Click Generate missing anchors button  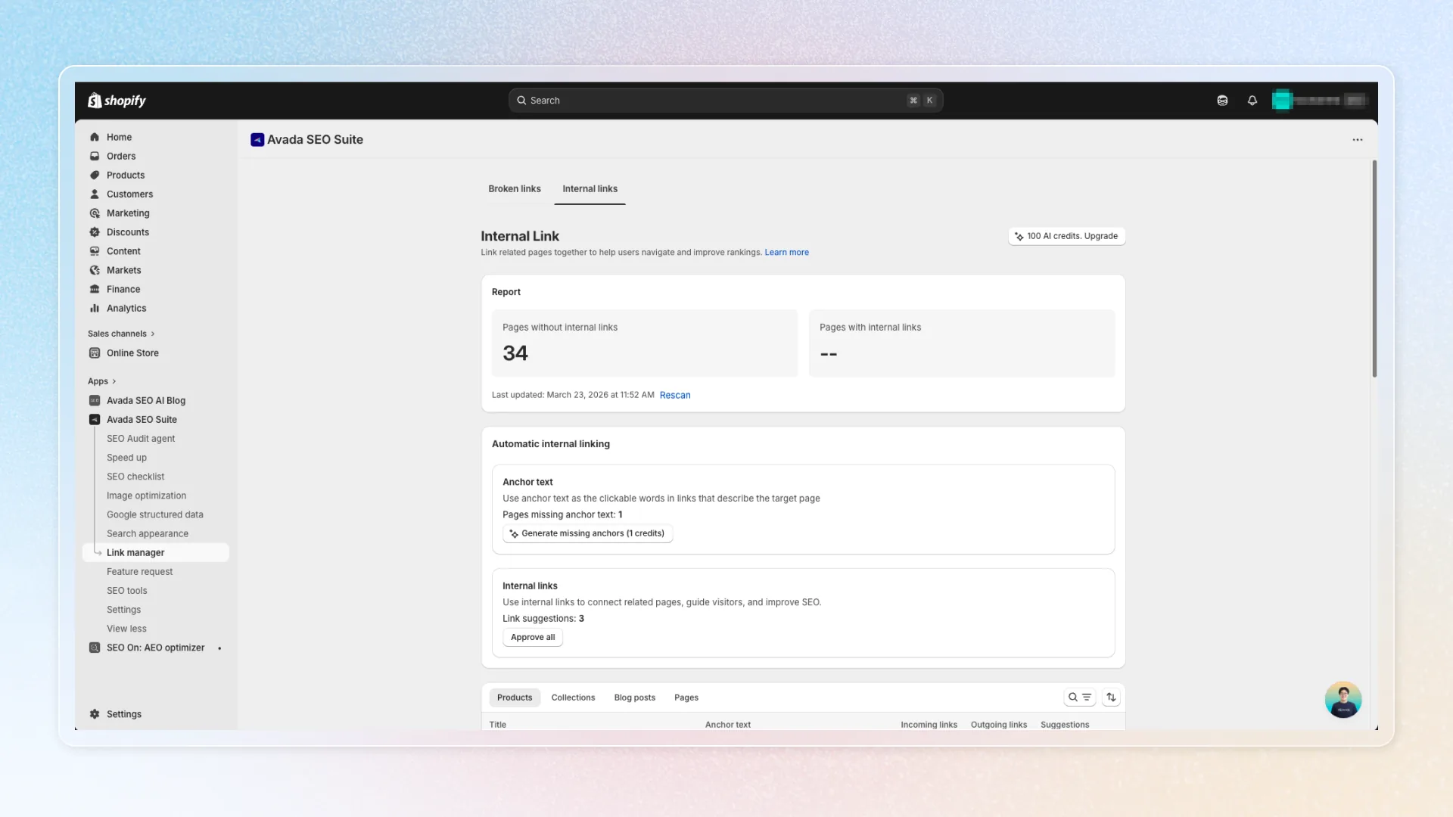587,533
